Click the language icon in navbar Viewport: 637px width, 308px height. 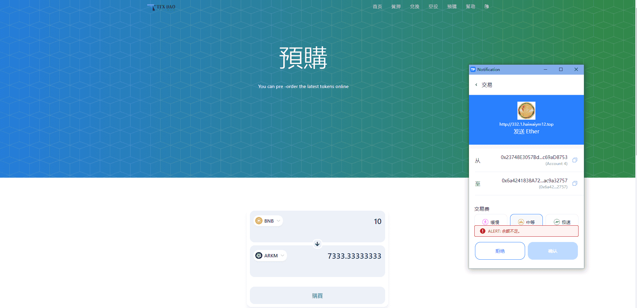pos(487,7)
